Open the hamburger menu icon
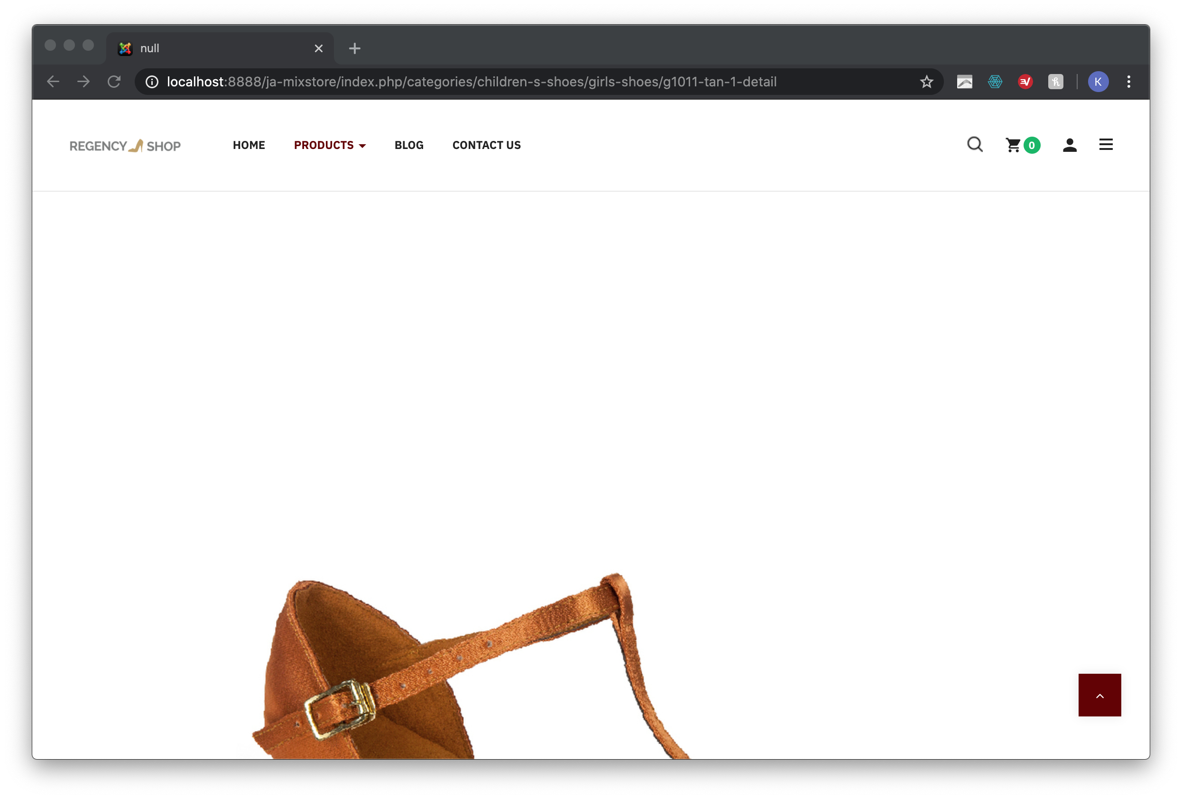This screenshot has width=1182, height=799. [1105, 145]
